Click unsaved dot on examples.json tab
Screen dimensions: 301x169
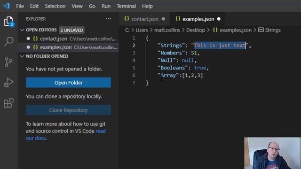tap(219, 19)
